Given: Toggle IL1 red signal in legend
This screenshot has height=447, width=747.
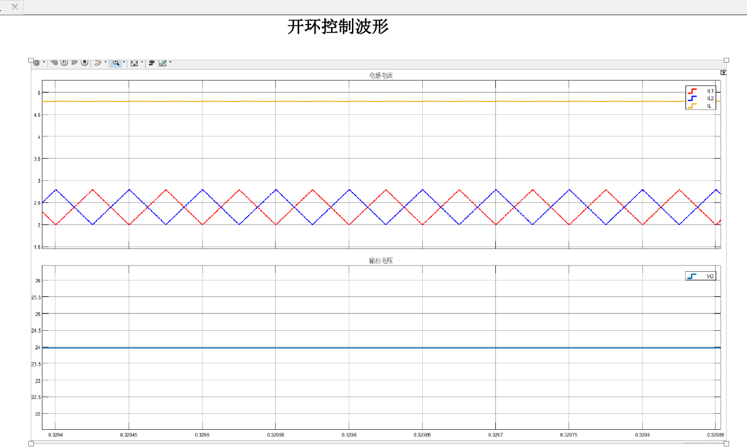Looking at the screenshot, I should tap(701, 91).
